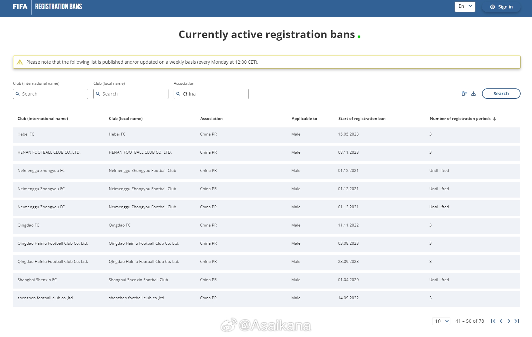Jump to the last results page
532x337 pixels.
(517, 321)
